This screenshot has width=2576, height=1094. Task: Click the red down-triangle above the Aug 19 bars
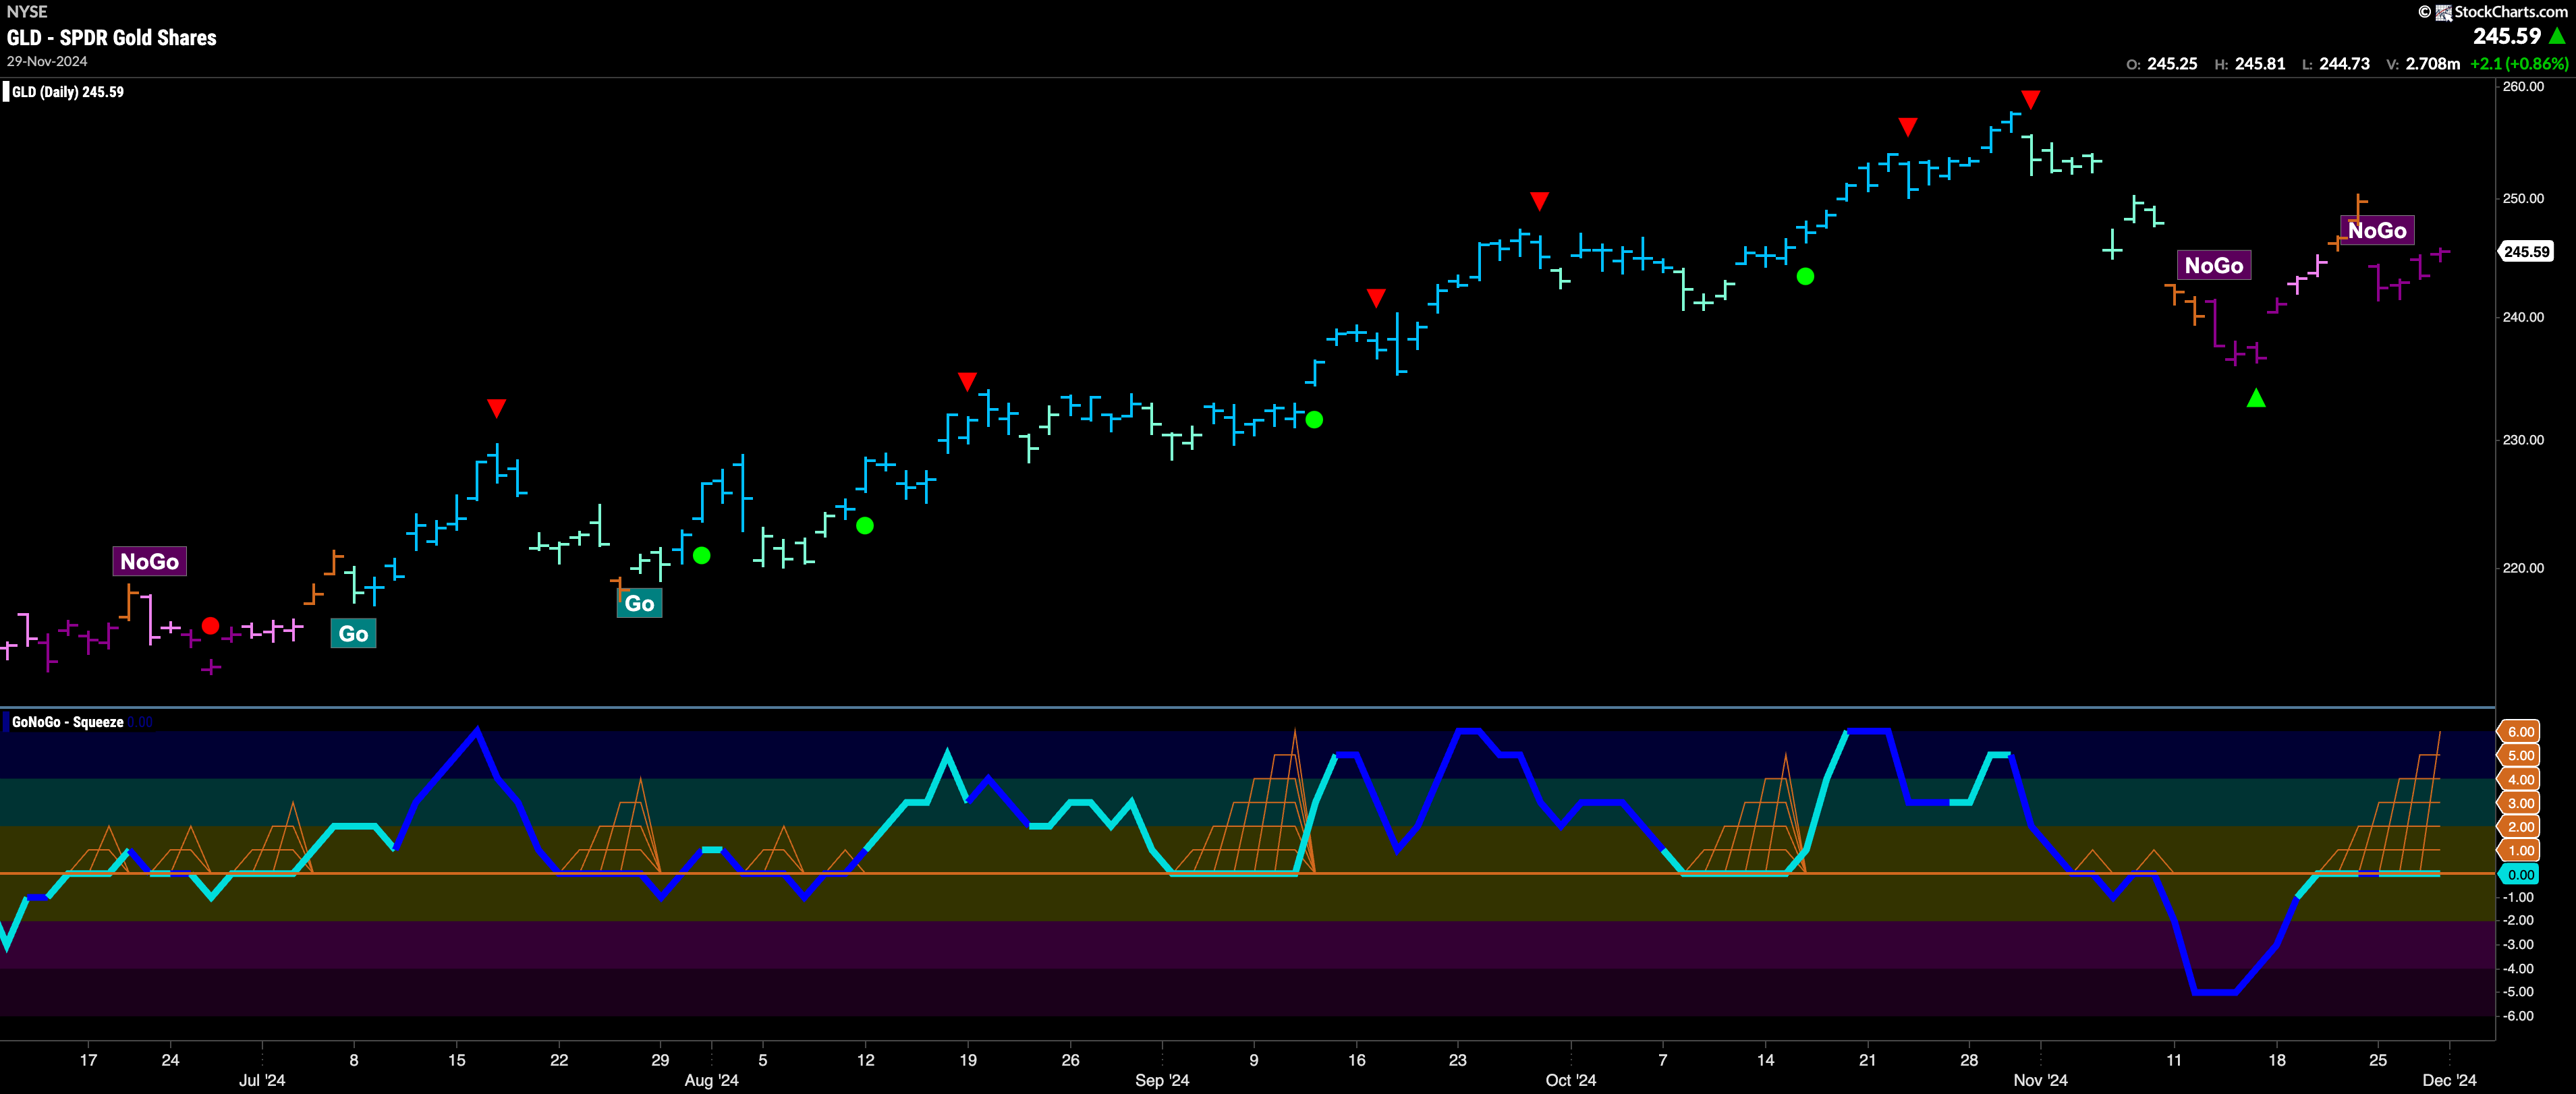click(x=967, y=381)
